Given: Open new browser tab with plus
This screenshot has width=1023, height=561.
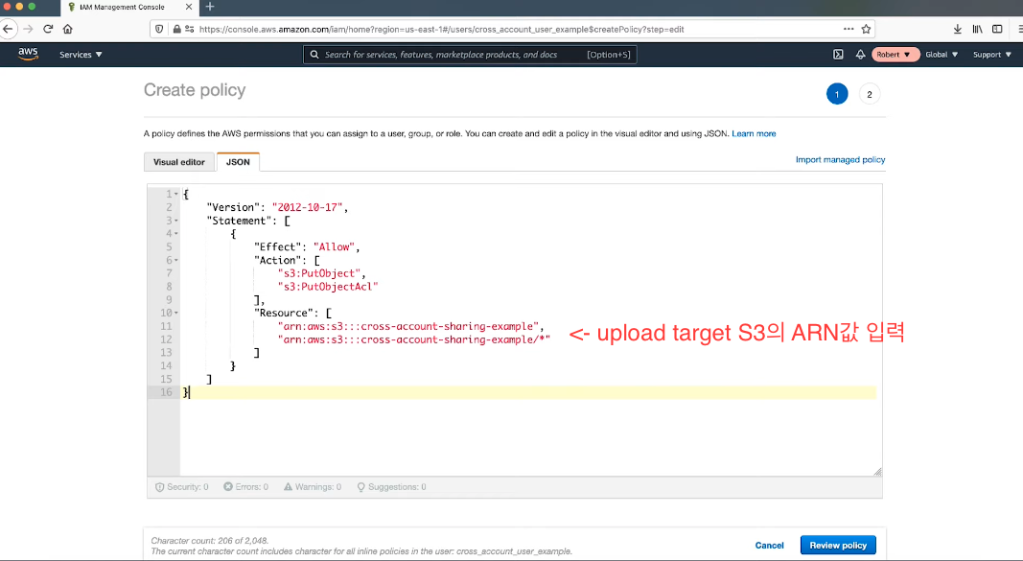Looking at the screenshot, I should 210,7.
